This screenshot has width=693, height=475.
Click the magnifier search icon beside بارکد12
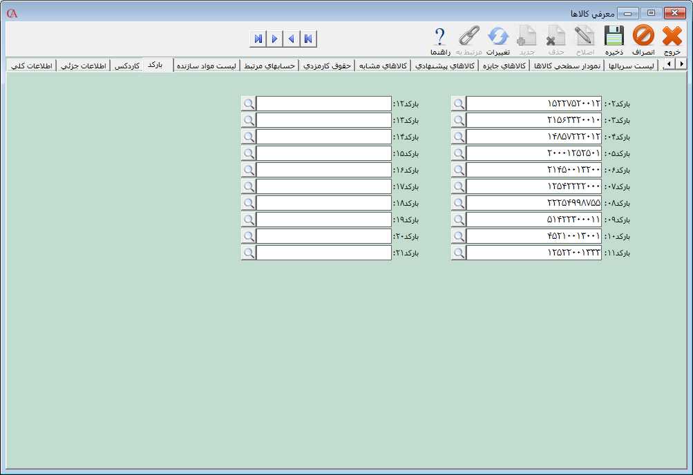[x=248, y=104]
